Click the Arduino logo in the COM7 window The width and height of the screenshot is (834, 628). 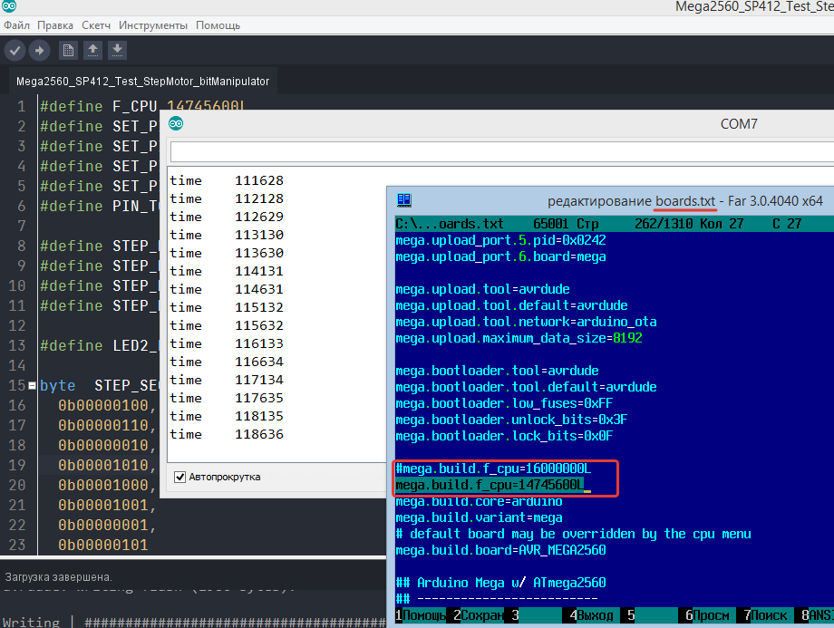tap(176, 124)
